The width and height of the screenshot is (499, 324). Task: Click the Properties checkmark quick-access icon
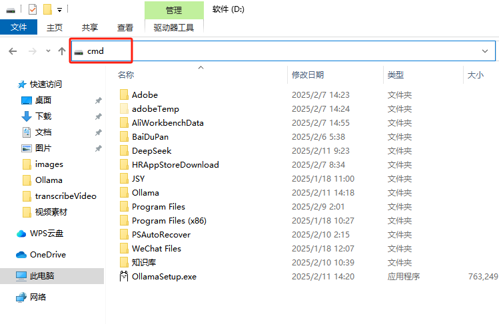point(33,9)
